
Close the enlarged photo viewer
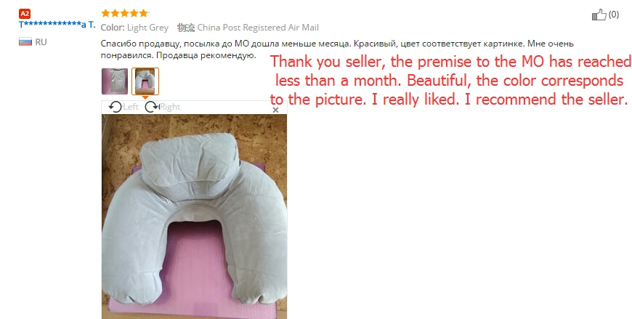(276, 110)
